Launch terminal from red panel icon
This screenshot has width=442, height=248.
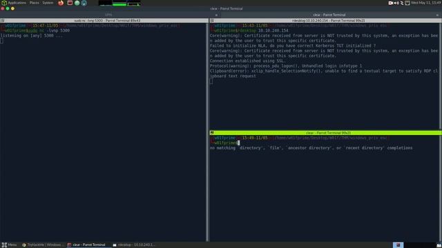pos(70,3)
